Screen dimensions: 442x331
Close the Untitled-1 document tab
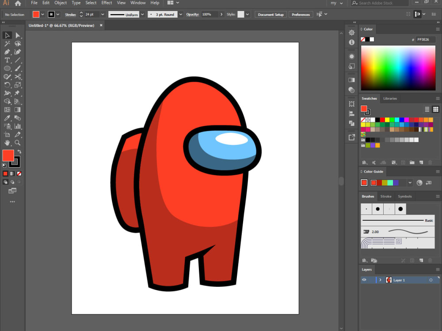point(101,25)
